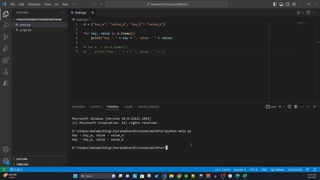This screenshot has width=320, height=180.
Task: Customize layout button in title bar
Action: [294, 4]
